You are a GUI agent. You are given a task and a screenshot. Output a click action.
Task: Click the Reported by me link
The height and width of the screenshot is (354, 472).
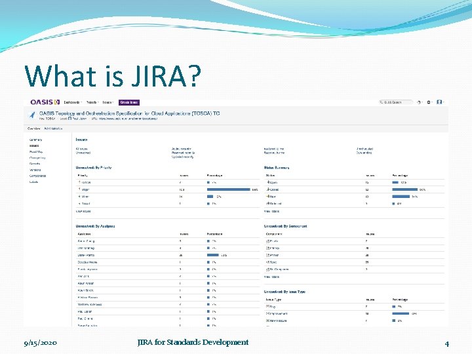(274, 153)
